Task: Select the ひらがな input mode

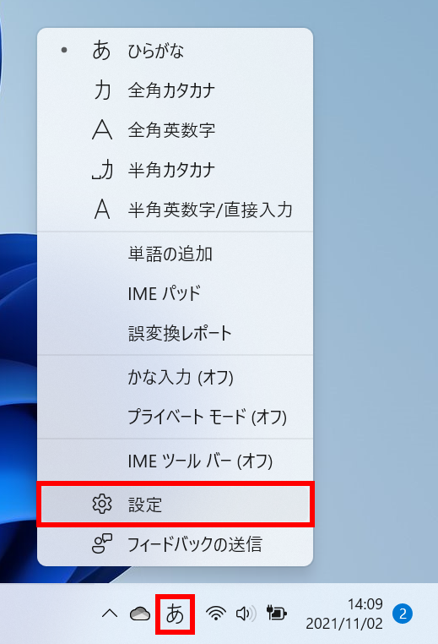Action: [x=176, y=51]
